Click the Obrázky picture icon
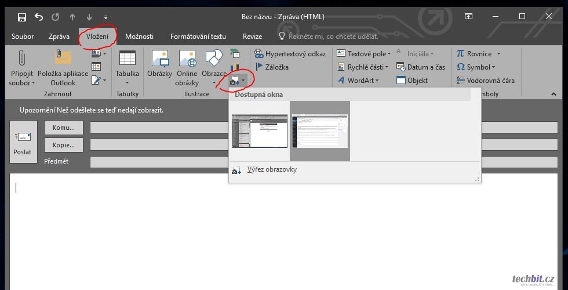Image resolution: width=568 pixels, height=290 pixels. 159,59
